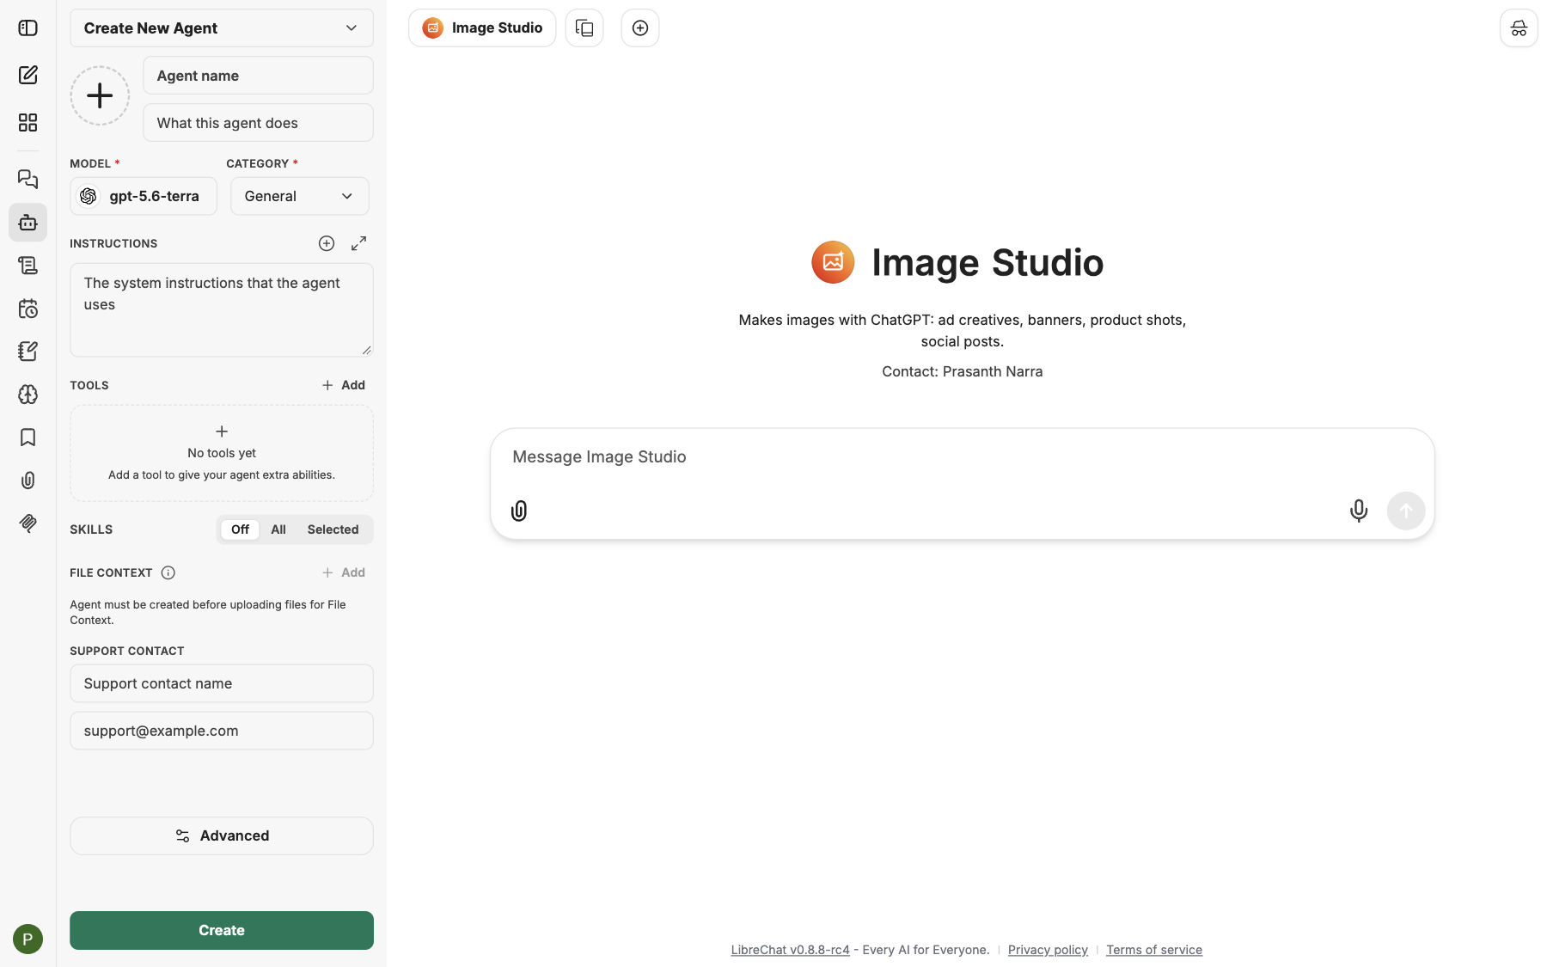Screen dimensions: 1547x967
Task: Click the add conversation plus-circle button in header
Action: tap(640, 28)
